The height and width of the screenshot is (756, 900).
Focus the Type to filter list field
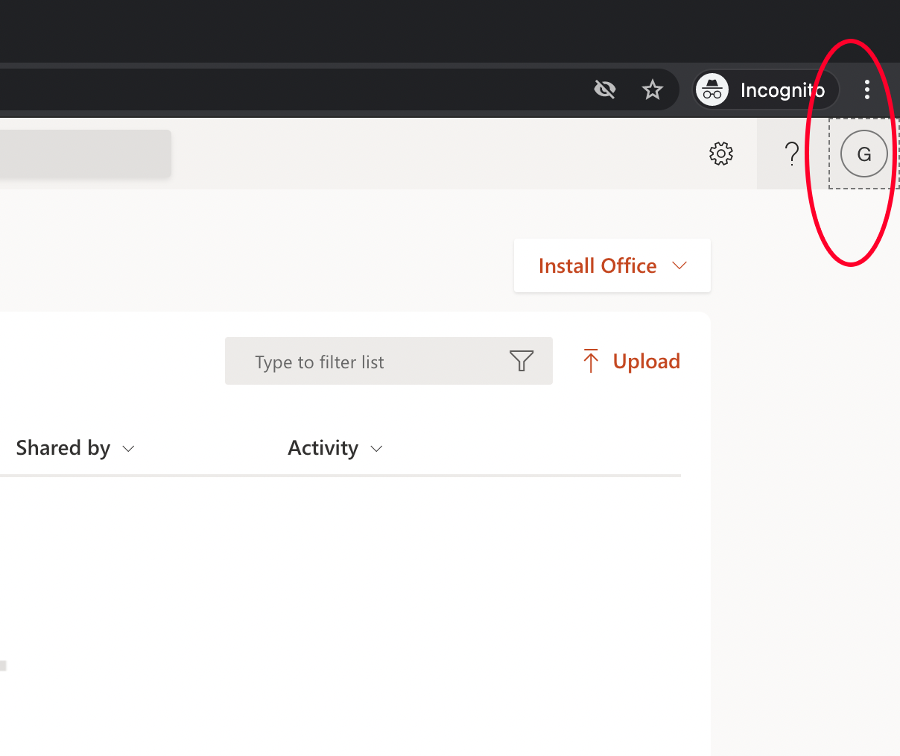click(x=389, y=361)
